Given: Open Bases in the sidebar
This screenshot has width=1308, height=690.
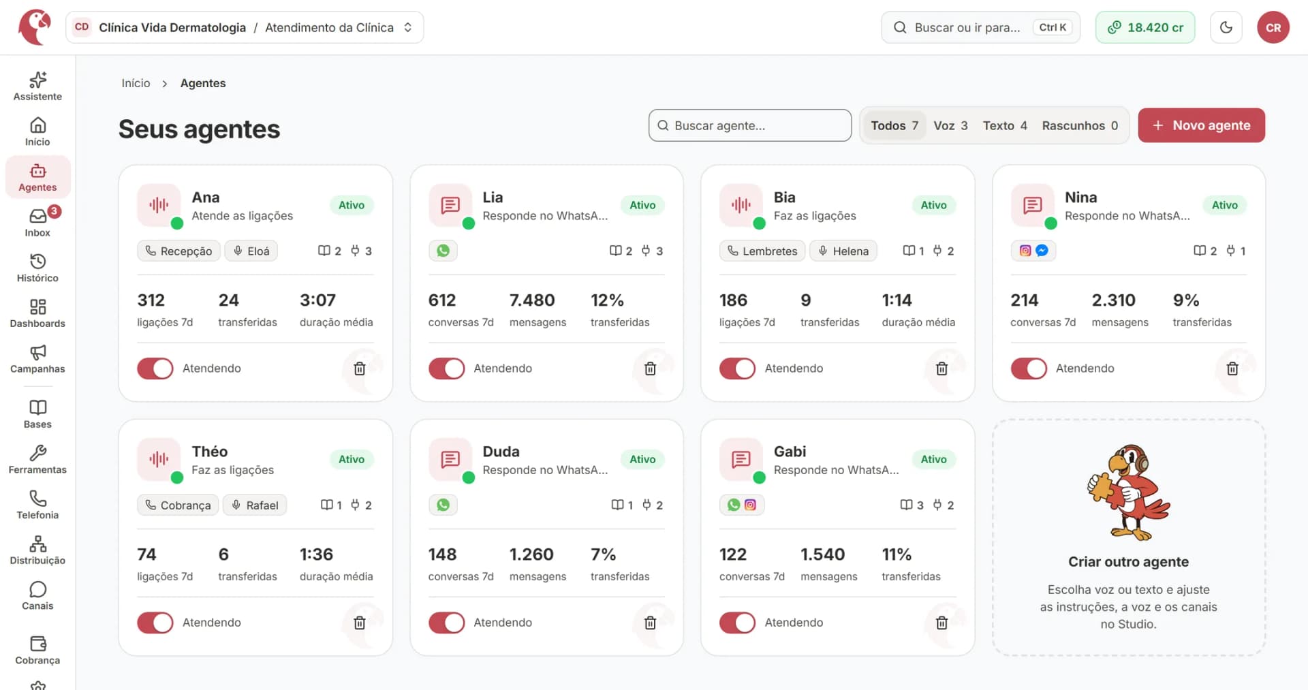Looking at the screenshot, I should click(37, 415).
